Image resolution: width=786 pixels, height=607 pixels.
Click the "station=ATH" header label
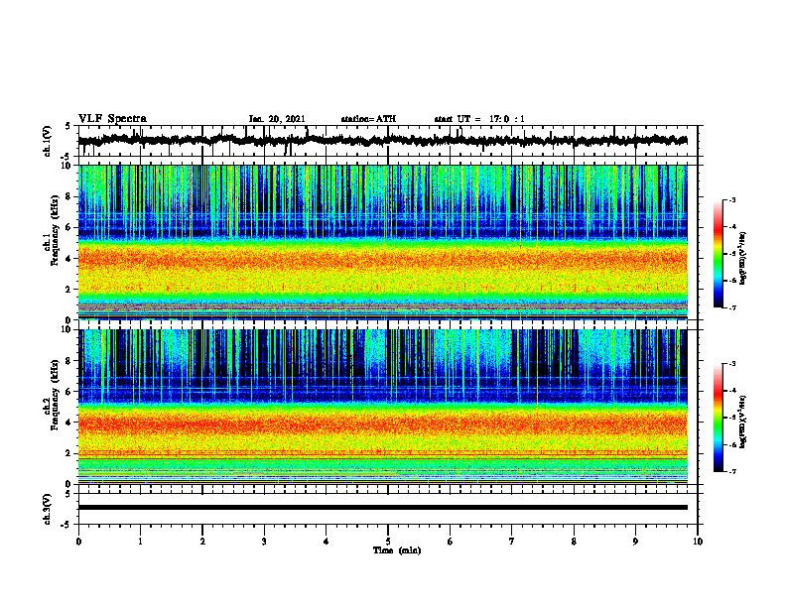[368, 119]
